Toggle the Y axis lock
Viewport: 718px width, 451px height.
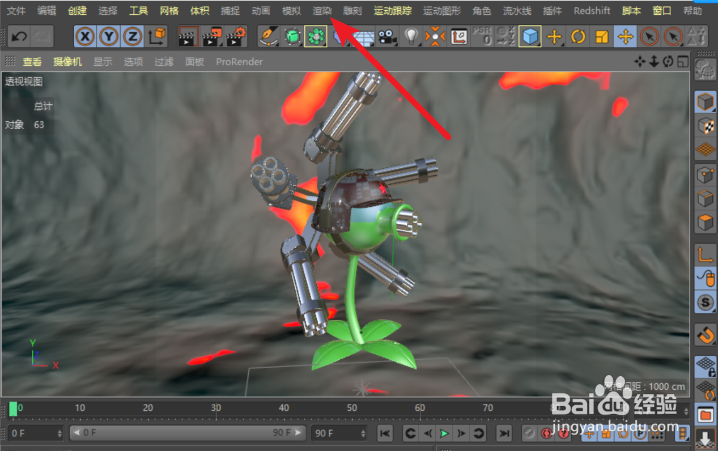(109, 37)
